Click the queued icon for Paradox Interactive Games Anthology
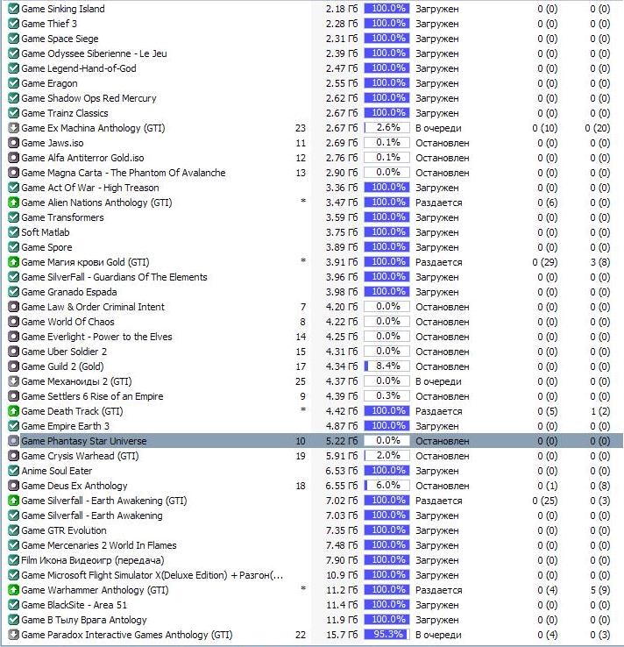Viewport: 624px width, 647px height. coord(14,635)
